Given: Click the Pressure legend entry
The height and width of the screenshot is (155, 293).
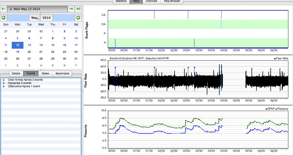Looking at the screenshot, I should tap(282, 109).
